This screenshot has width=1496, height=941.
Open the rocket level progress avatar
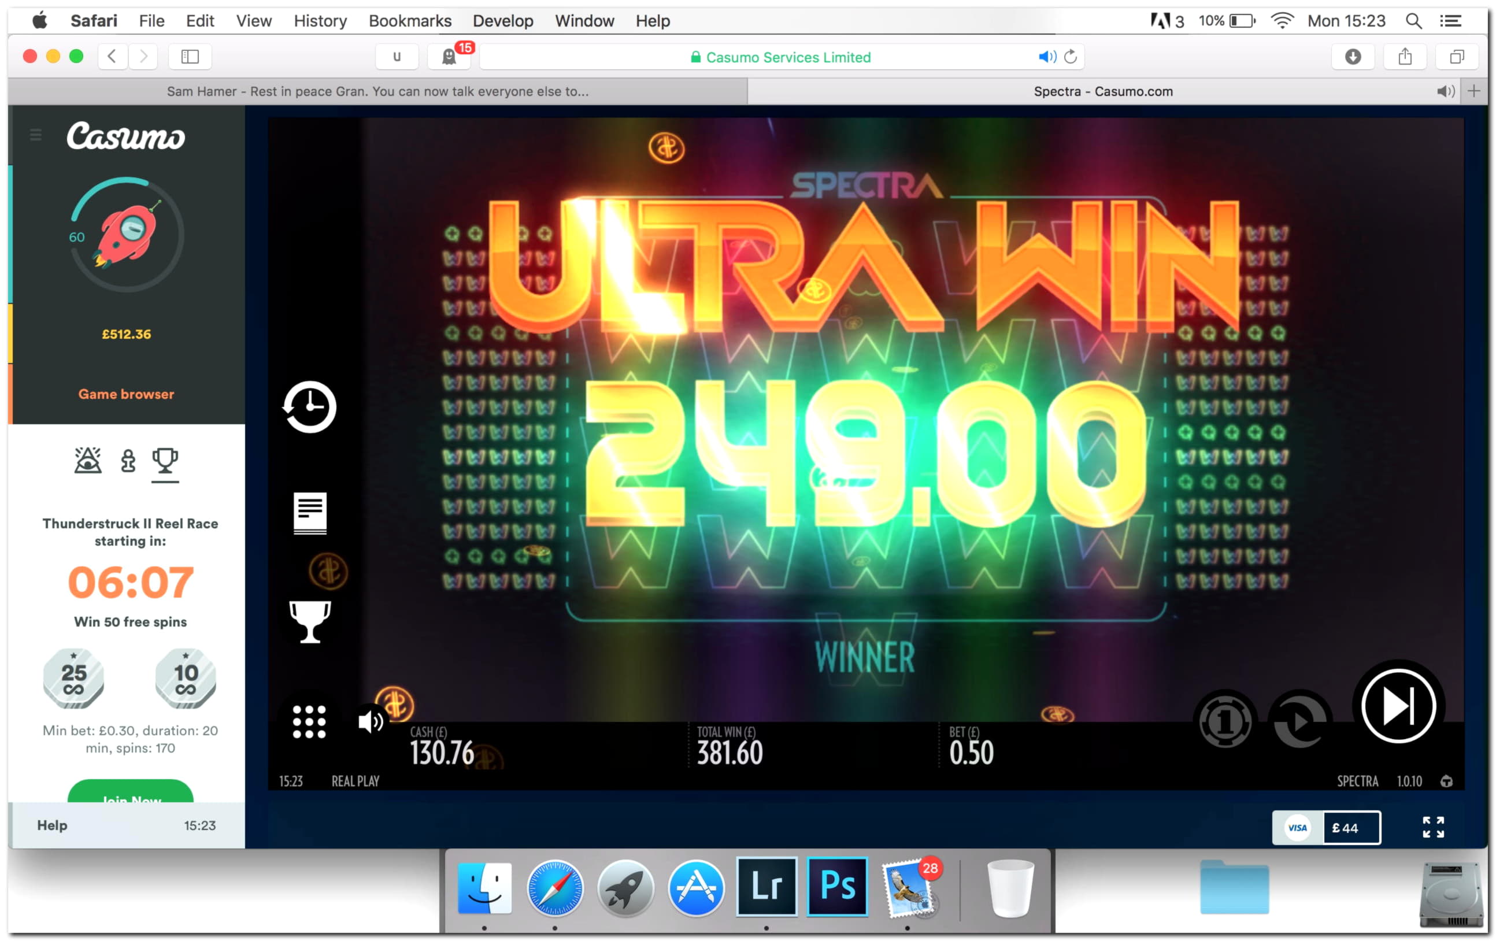[x=127, y=235]
